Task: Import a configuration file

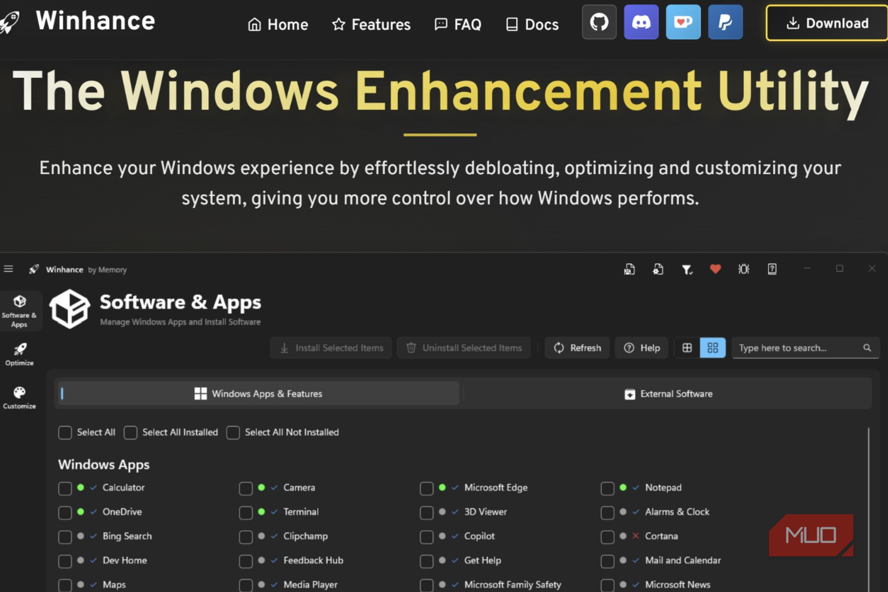Action: pyautogui.click(x=658, y=269)
